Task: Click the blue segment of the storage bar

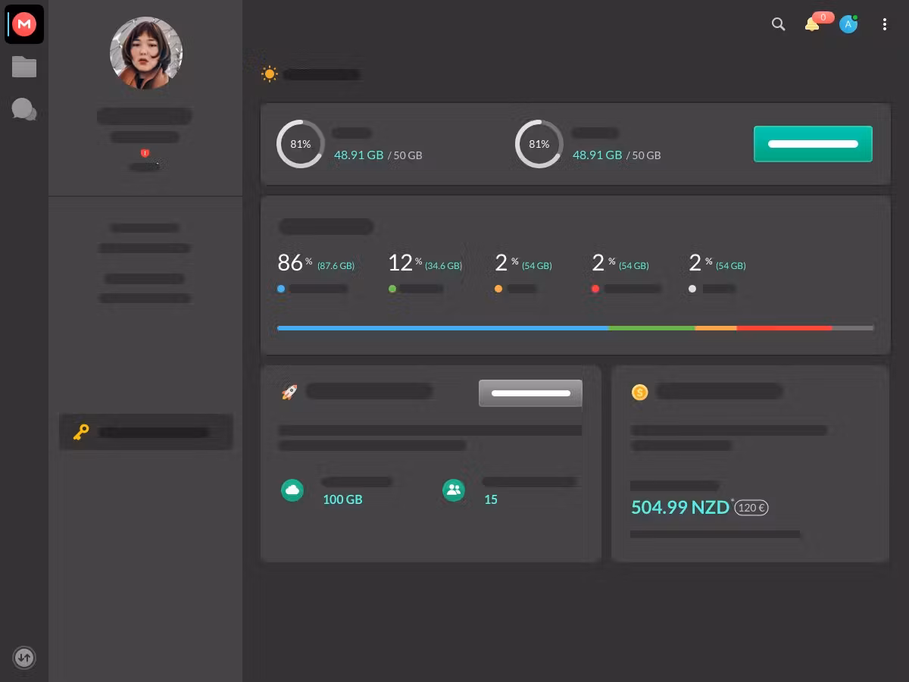Action: (x=442, y=328)
